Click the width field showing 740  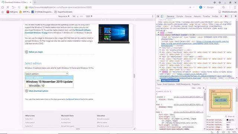point(74,16)
